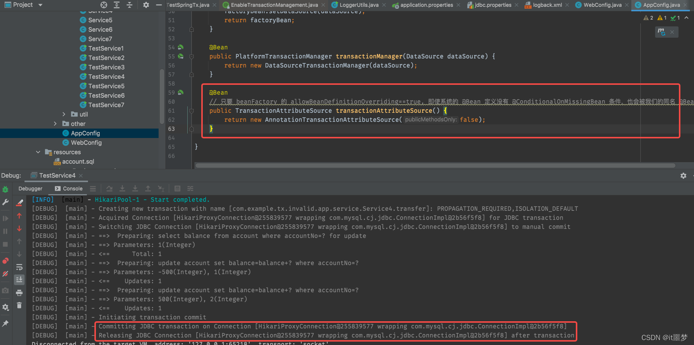
Task: Select WebConfig in project tree
Action: (82, 143)
